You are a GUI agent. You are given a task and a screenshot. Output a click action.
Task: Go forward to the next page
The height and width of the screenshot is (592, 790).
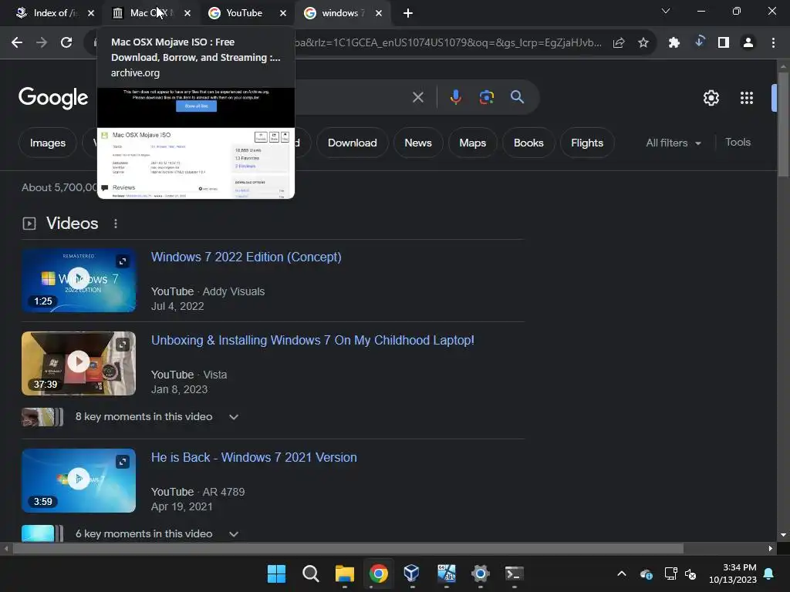(42, 43)
